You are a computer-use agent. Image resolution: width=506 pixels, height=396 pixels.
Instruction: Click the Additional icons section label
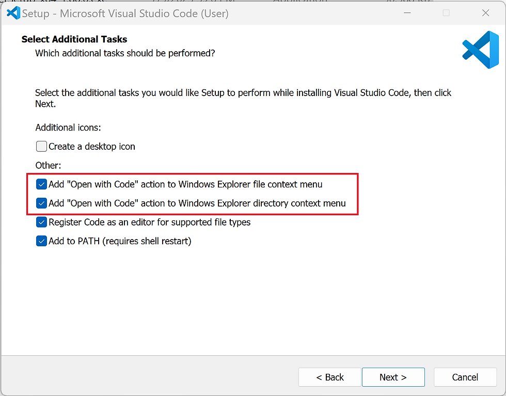68,128
